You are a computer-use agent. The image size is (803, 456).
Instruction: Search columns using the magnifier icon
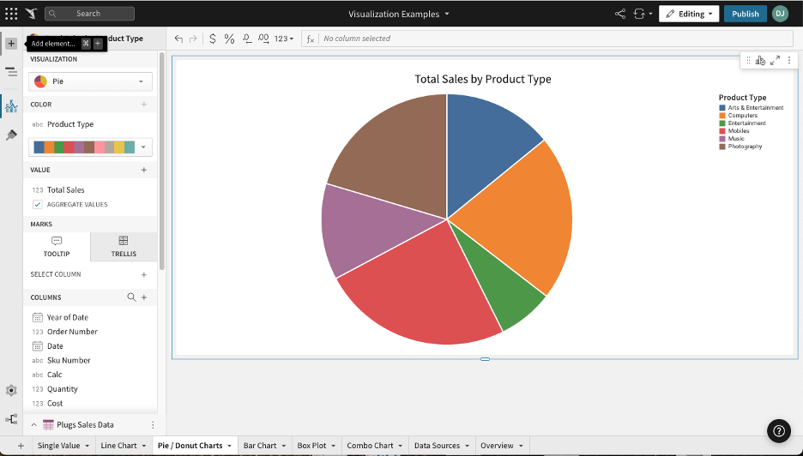[x=131, y=297]
